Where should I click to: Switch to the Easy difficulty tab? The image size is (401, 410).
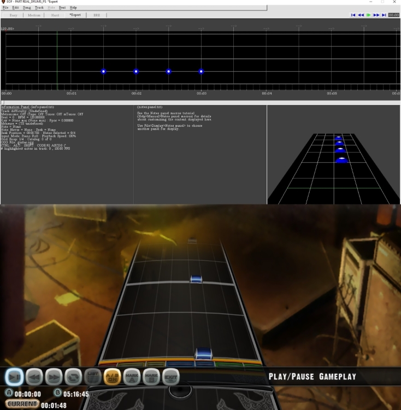pos(14,15)
